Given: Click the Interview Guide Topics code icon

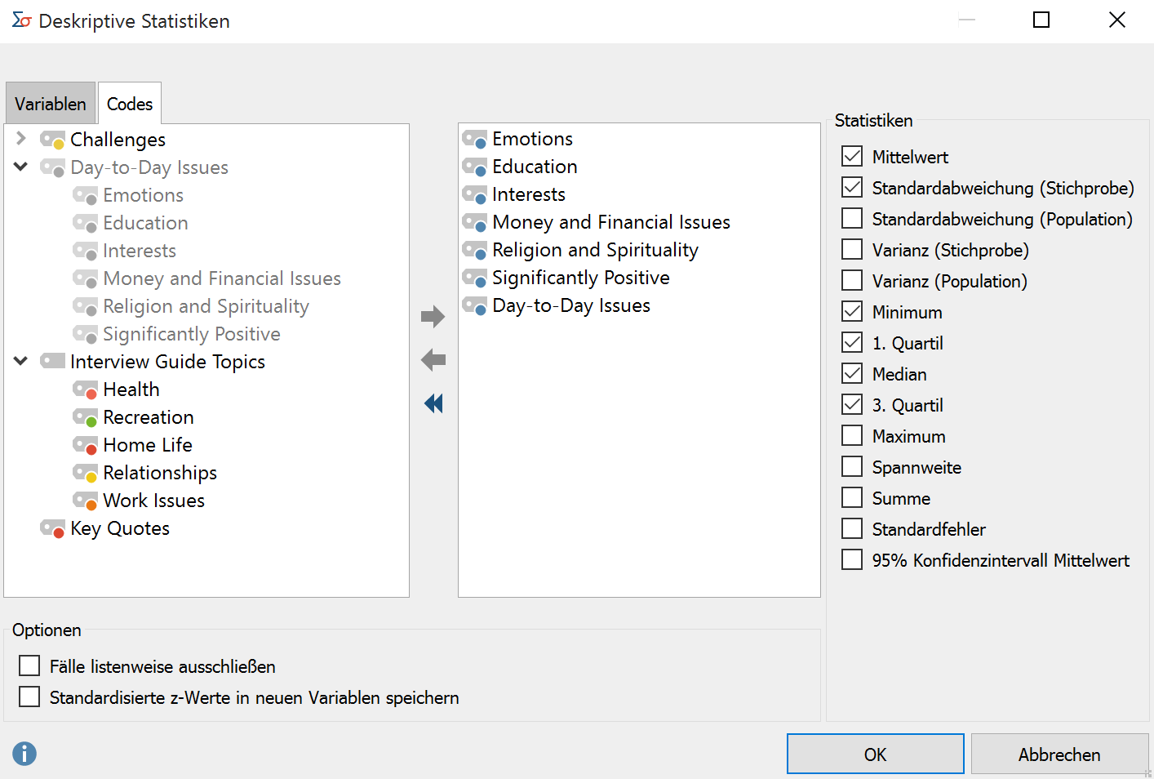Looking at the screenshot, I should (52, 361).
